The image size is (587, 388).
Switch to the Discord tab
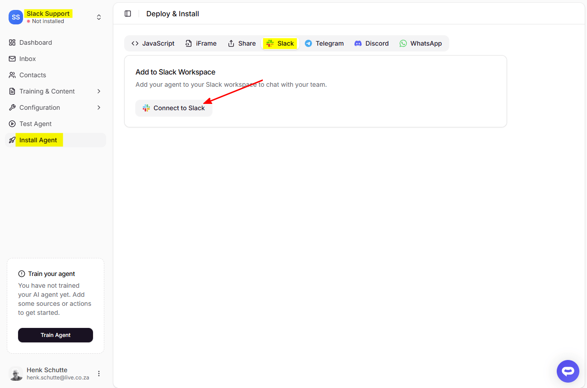tap(372, 43)
